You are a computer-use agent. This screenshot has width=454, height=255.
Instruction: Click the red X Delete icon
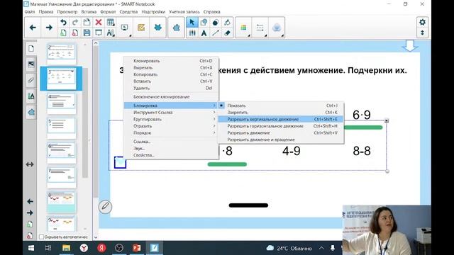click(99, 22)
